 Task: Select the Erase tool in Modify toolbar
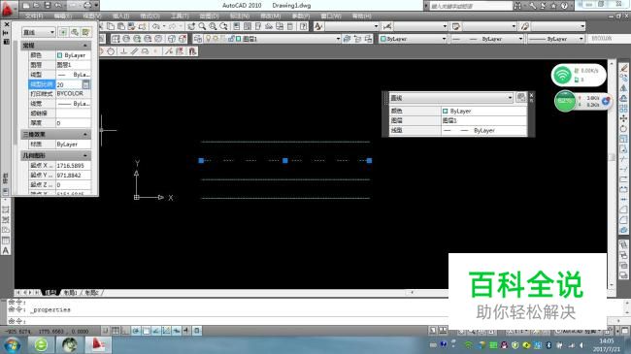[624, 68]
